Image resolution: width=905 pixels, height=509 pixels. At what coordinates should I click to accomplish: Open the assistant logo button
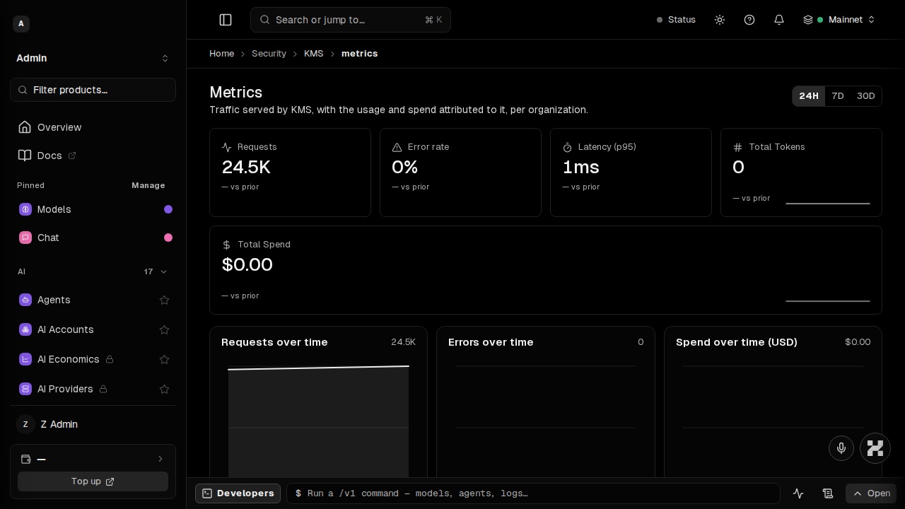pyautogui.click(x=875, y=448)
